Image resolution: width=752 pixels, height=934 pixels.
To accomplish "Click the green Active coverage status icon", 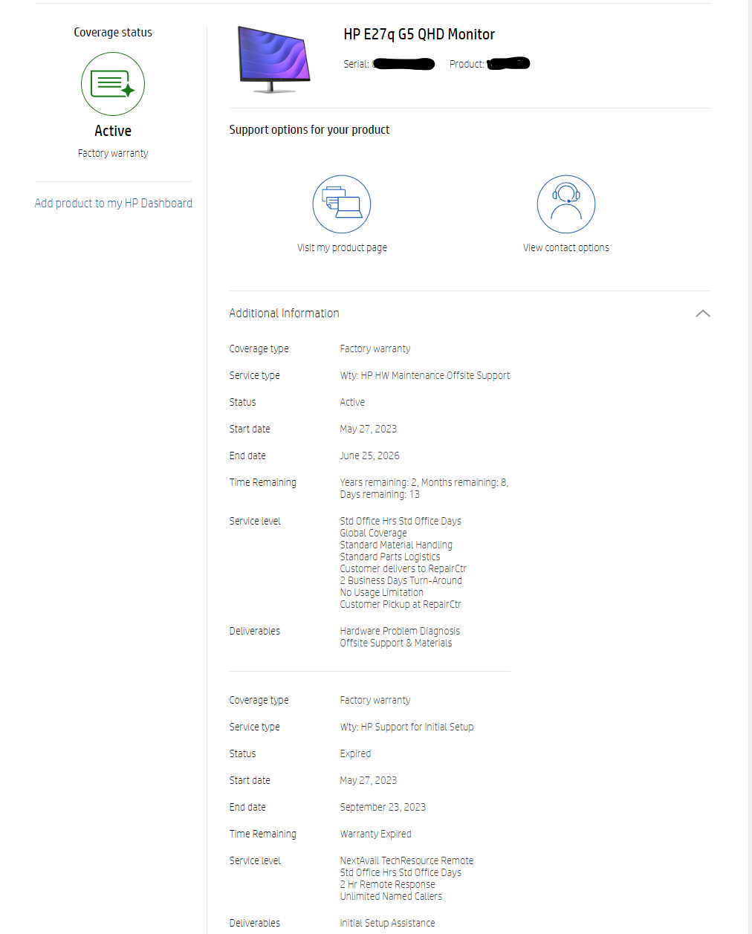I will 113,84.
